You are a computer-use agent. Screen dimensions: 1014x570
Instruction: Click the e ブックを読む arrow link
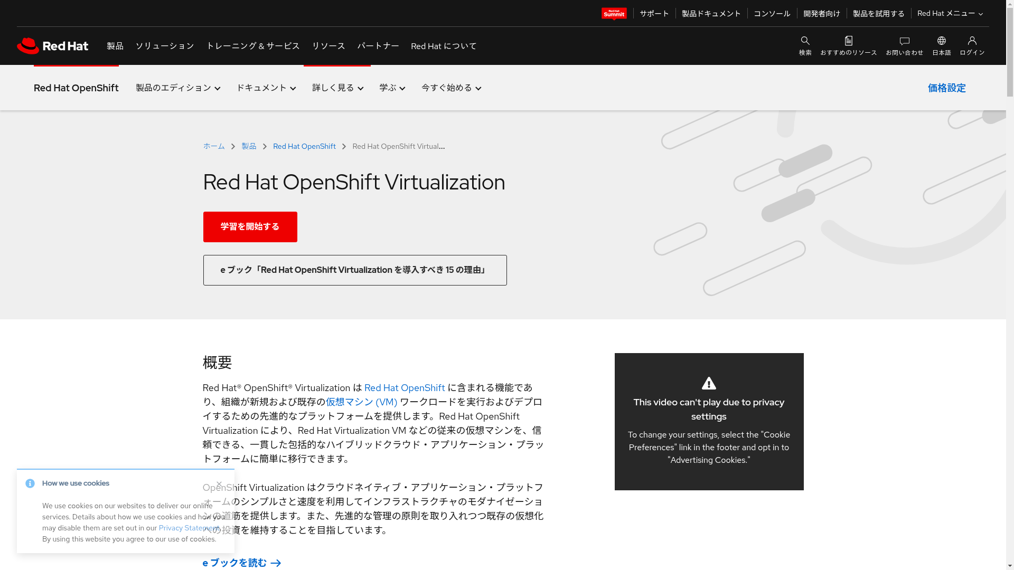242,563
